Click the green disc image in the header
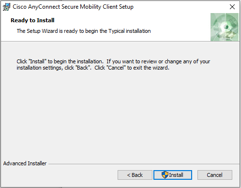 point(225,27)
